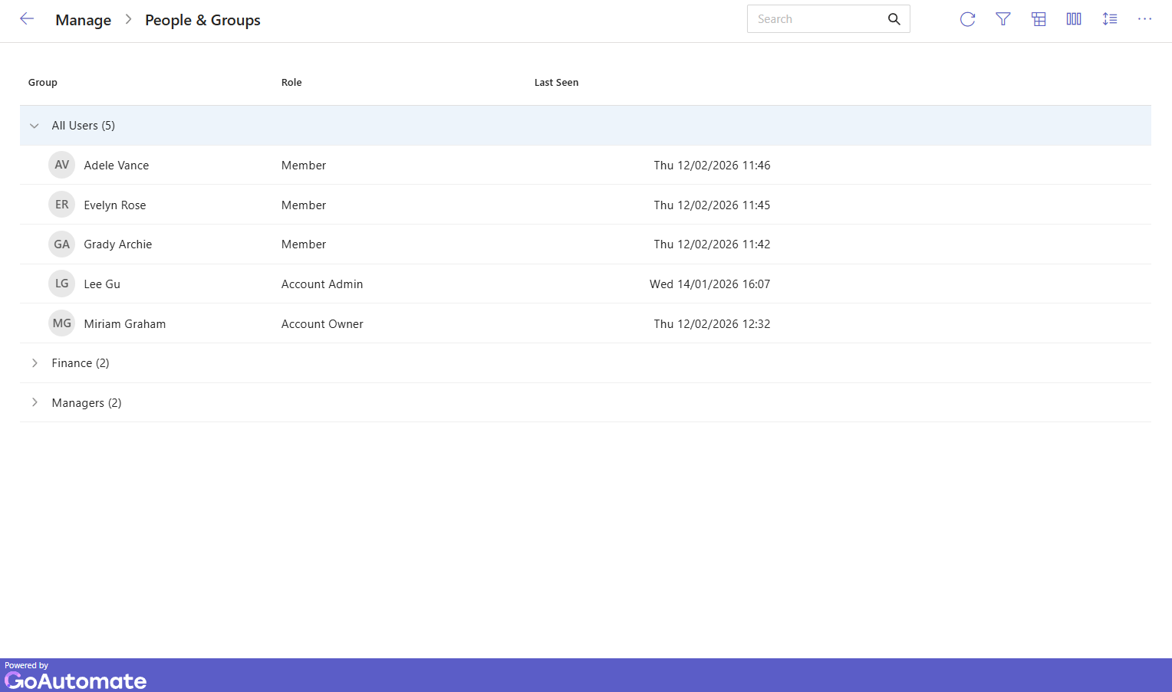Viewport: 1172px width, 692px height.
Task: Click the refresh icon in the toolbar
Action: [967, 19]
